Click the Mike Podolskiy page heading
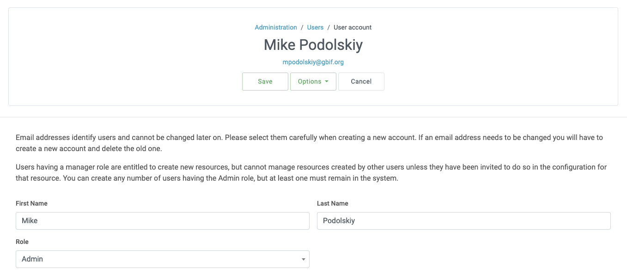This screenshot has width=627, height=280. (313, 45)
